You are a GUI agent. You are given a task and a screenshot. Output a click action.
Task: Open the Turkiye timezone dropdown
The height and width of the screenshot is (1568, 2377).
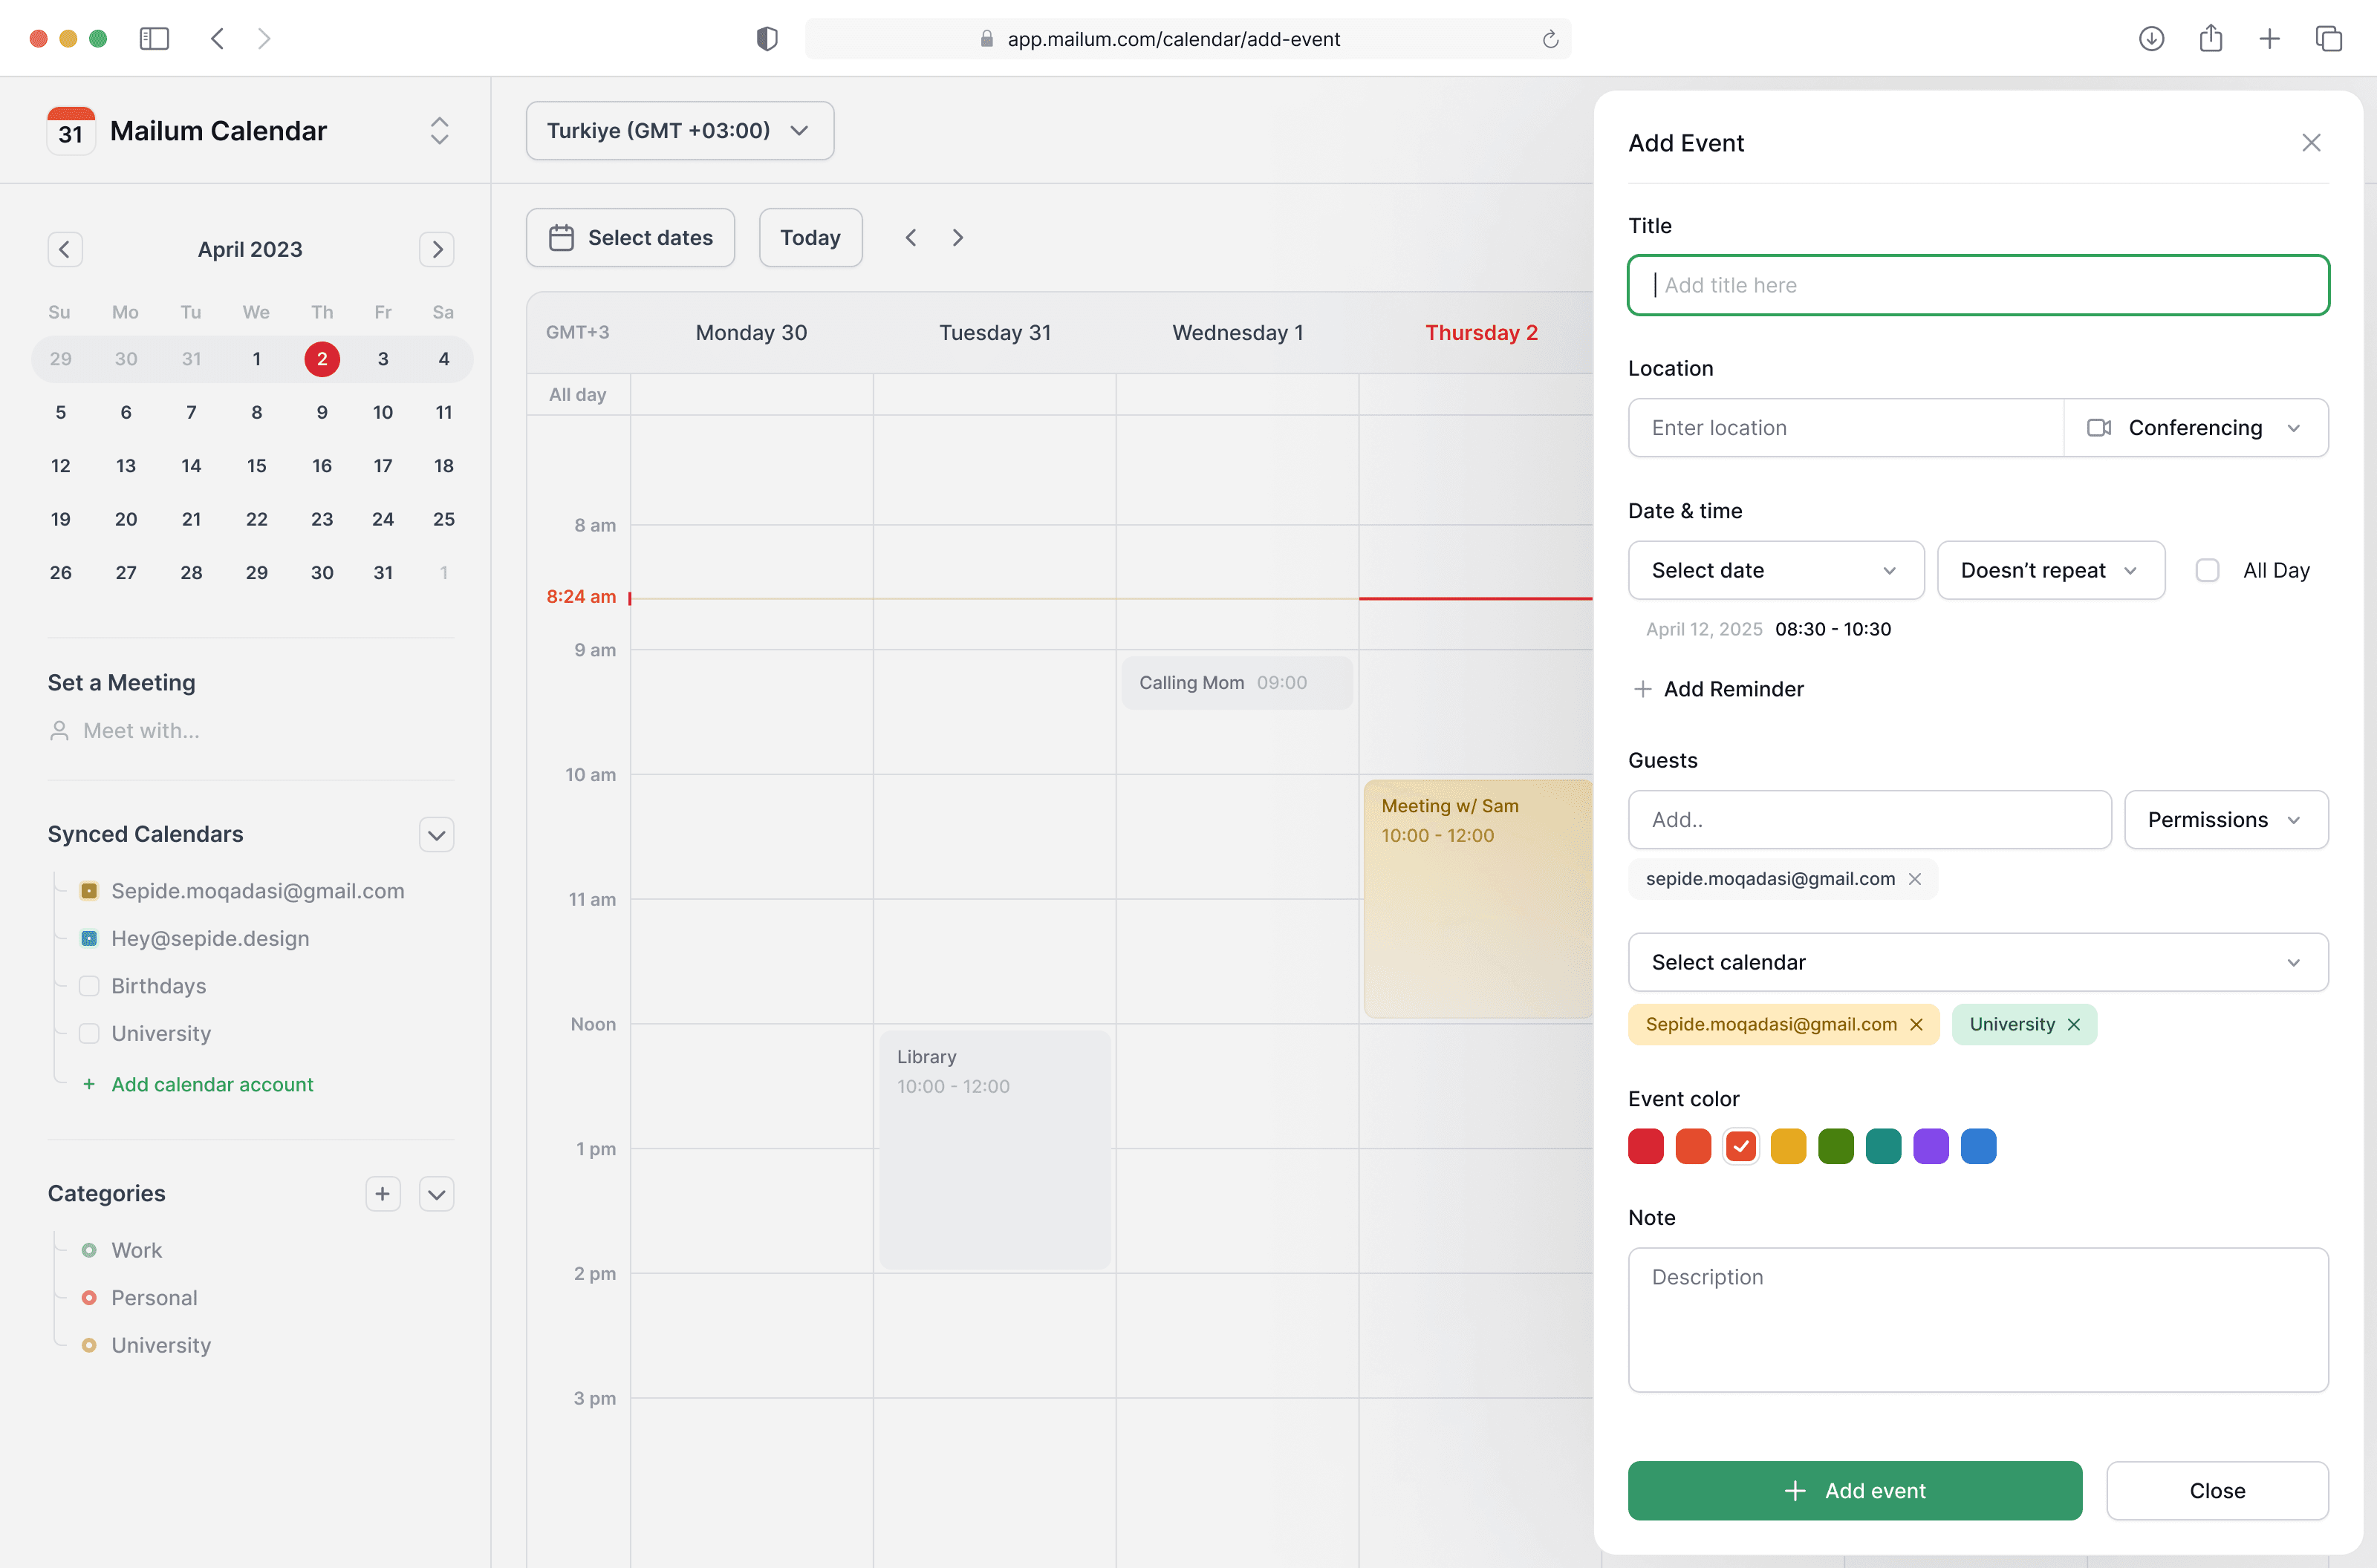pyautogui.click(x=679, y=130)
